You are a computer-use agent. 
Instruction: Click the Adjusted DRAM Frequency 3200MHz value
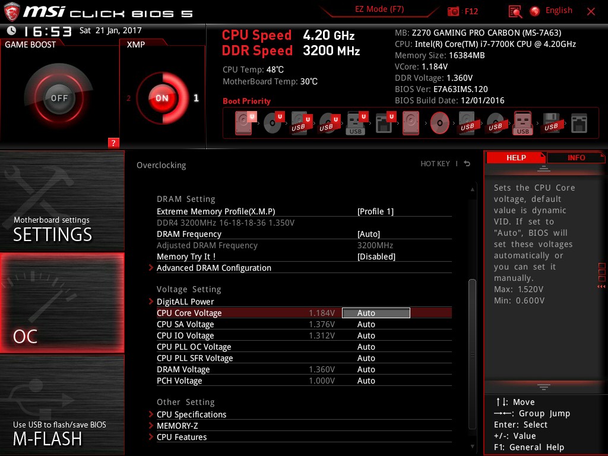pos(375,245)
